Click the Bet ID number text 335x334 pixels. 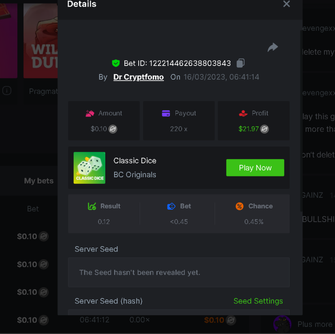click(190, 63)
